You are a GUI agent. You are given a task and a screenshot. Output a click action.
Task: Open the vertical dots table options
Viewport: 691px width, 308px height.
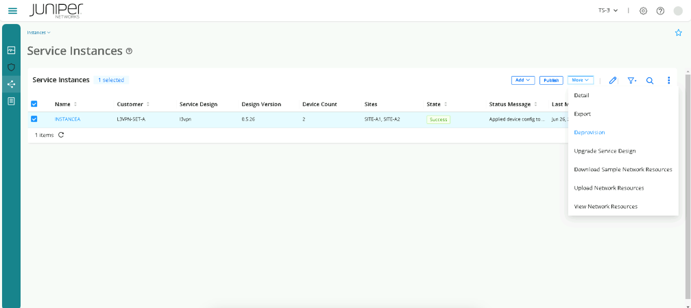point(668,81)
